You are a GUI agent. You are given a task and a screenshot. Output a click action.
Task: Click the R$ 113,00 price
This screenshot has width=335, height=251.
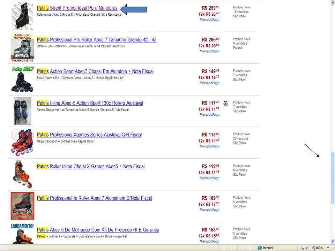(210, 135)
